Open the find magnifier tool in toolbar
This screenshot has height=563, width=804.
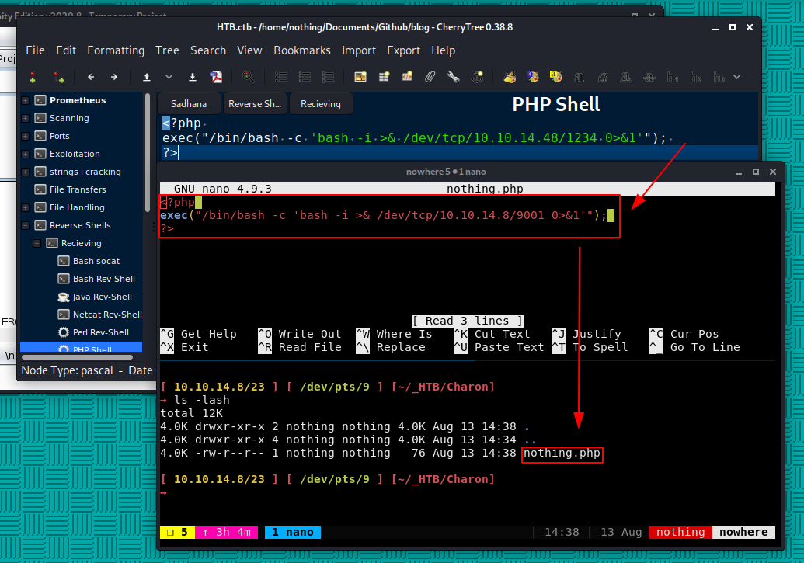(248, 78)
